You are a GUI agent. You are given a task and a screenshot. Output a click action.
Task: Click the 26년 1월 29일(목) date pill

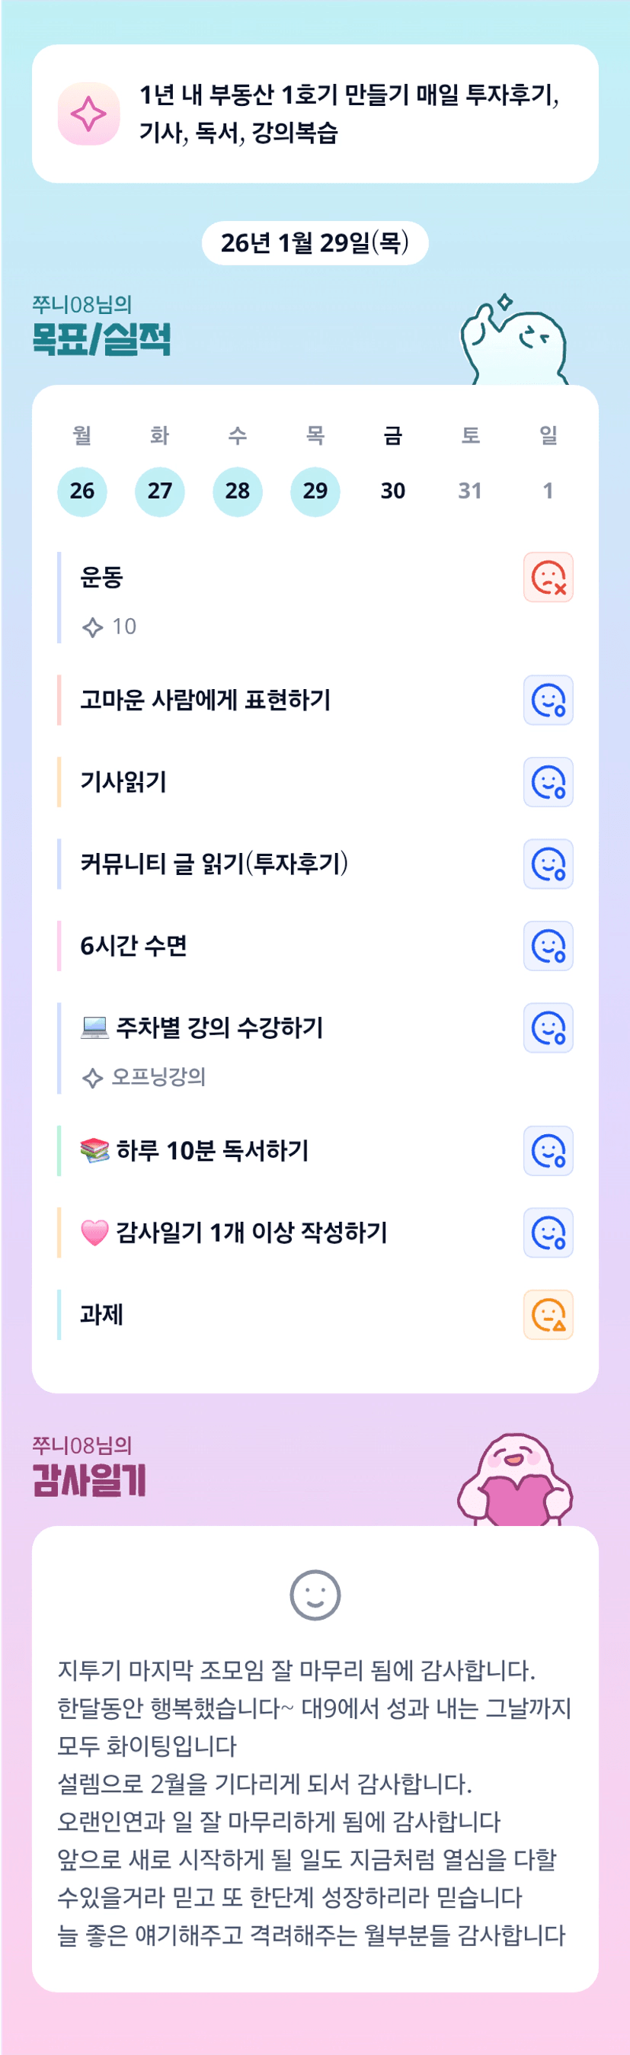[x=315, y=242]
